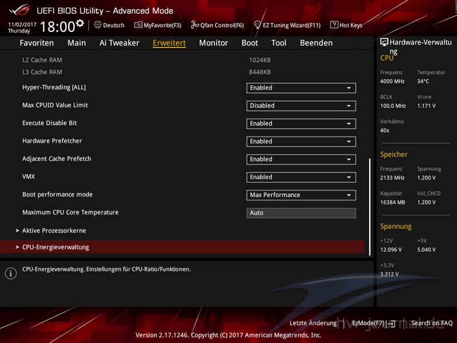Screen dimensions: 457x343
Task: Click the globe language icon for Deutsch
Action: tap(98, 25)
